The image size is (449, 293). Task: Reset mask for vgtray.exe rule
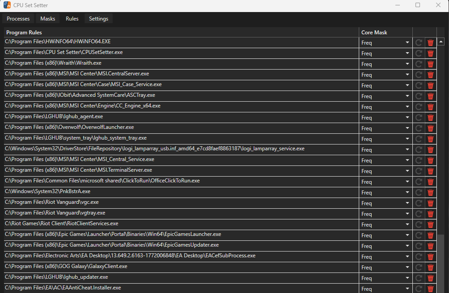[x=419, y=214]
